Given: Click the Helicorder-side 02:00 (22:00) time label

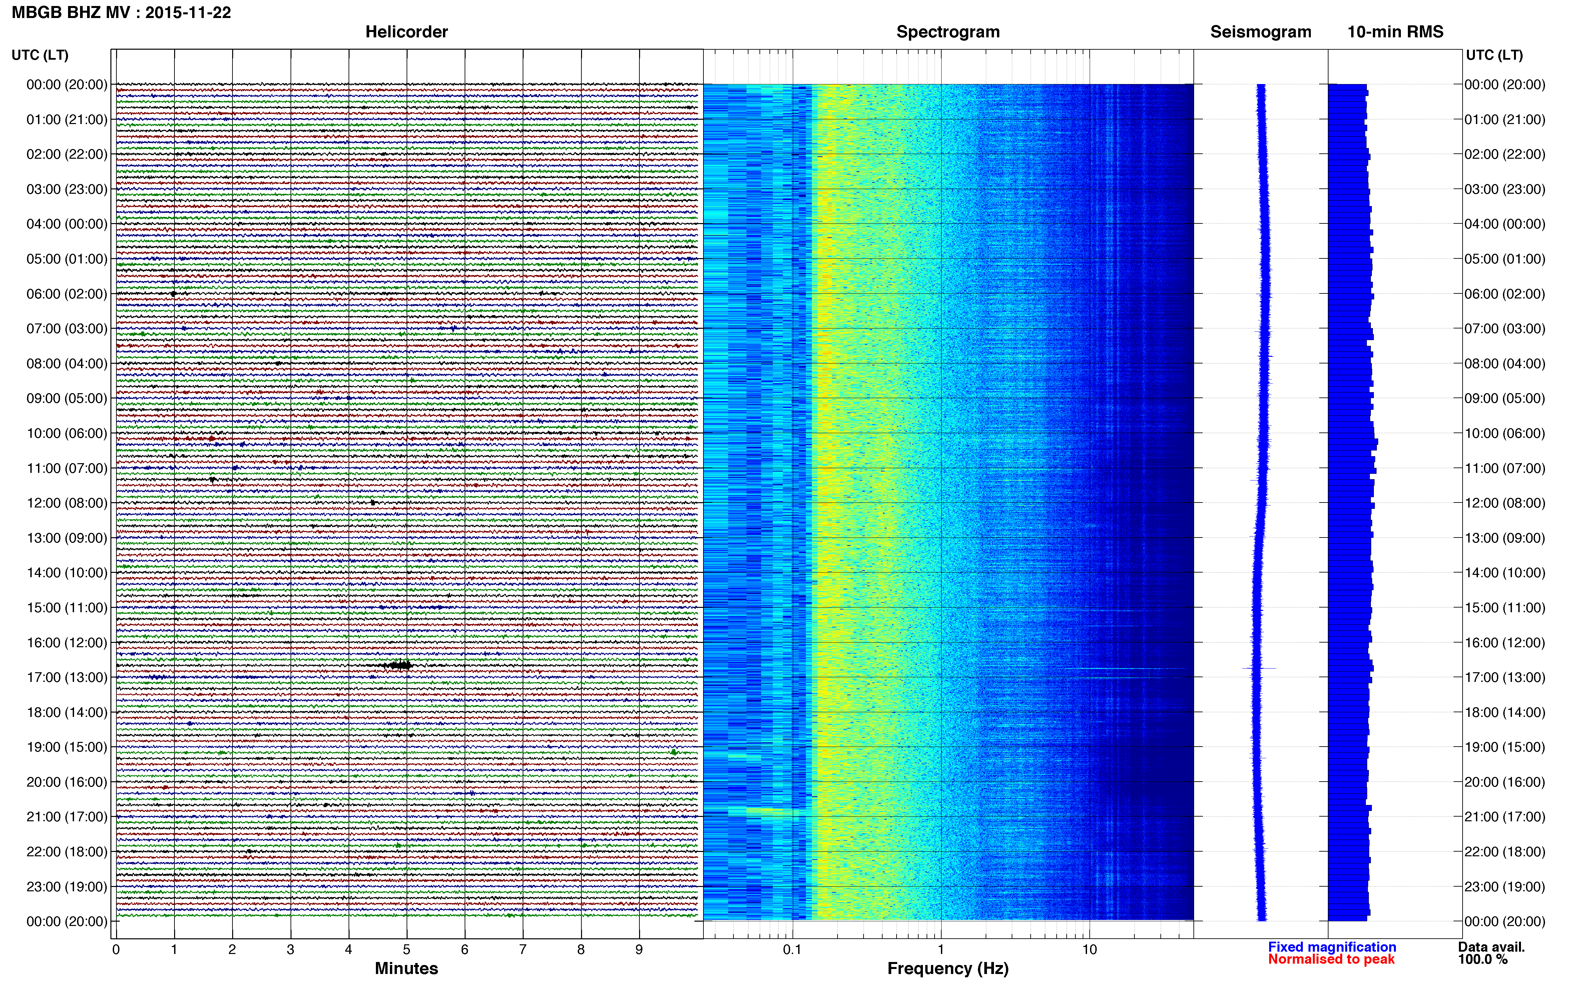Looking at the screenshot, I should click(x=67, y=154).
